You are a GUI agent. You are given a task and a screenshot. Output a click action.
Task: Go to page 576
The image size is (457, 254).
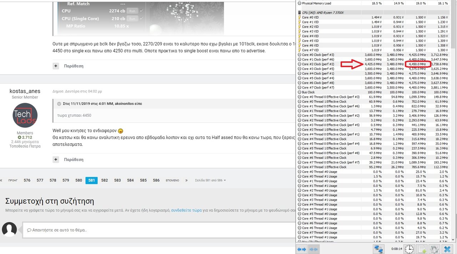(27, 181)
